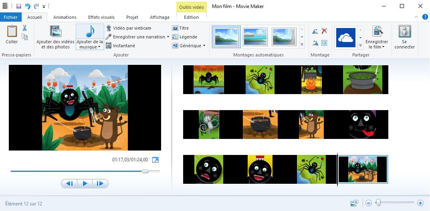Go to previous frame button
Image resolution: width=430 pixels, height=211 pixels.
pyautogui.click(x=69, y=184)
